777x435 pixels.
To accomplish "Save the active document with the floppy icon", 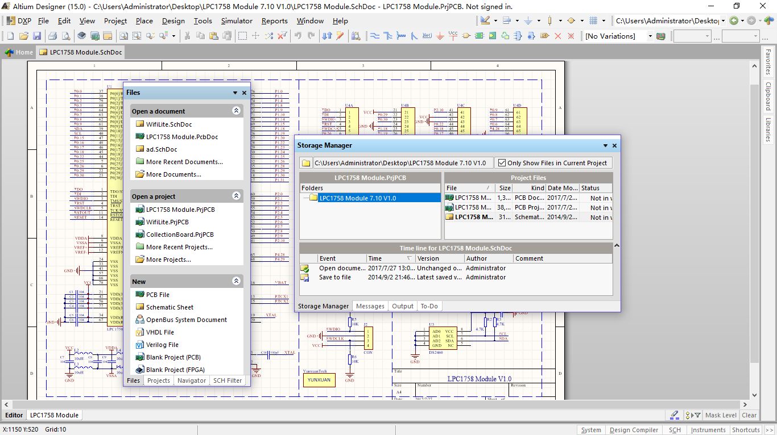I will pyautogui.click(x=37, y=36).
